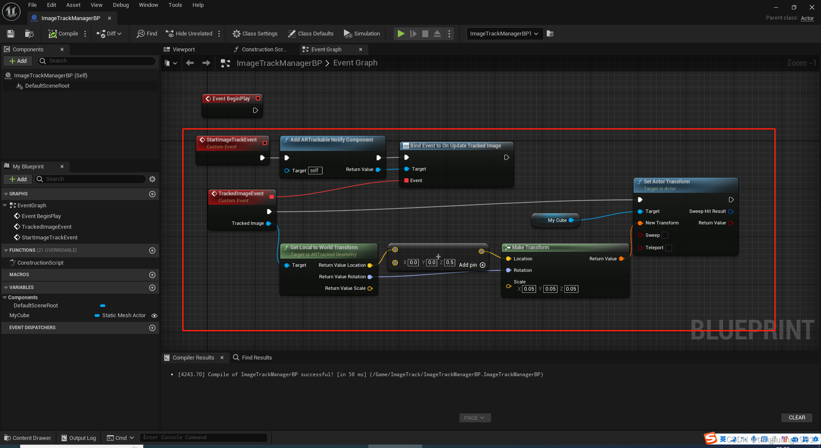Viewport: 821px width, 448px height.
Task: Click the Eject button
Action: (x=437, y=34)
